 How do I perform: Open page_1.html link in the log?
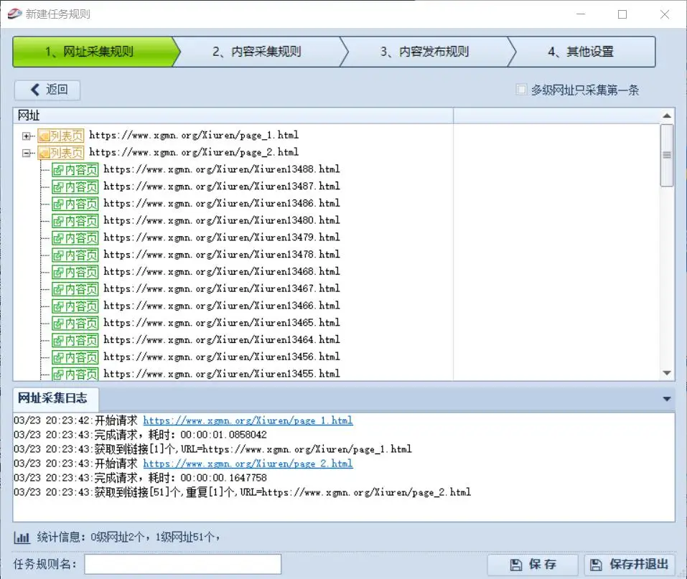248,420
